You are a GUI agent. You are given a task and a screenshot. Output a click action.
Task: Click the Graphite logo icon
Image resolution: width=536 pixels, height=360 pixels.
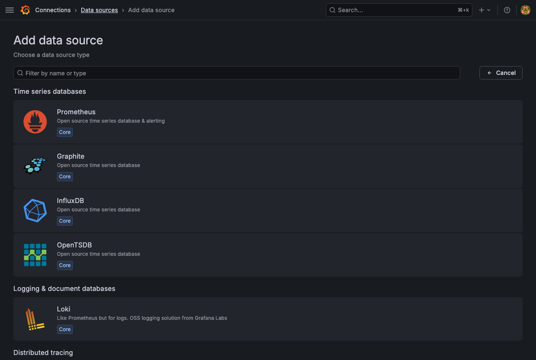point(35,166)
